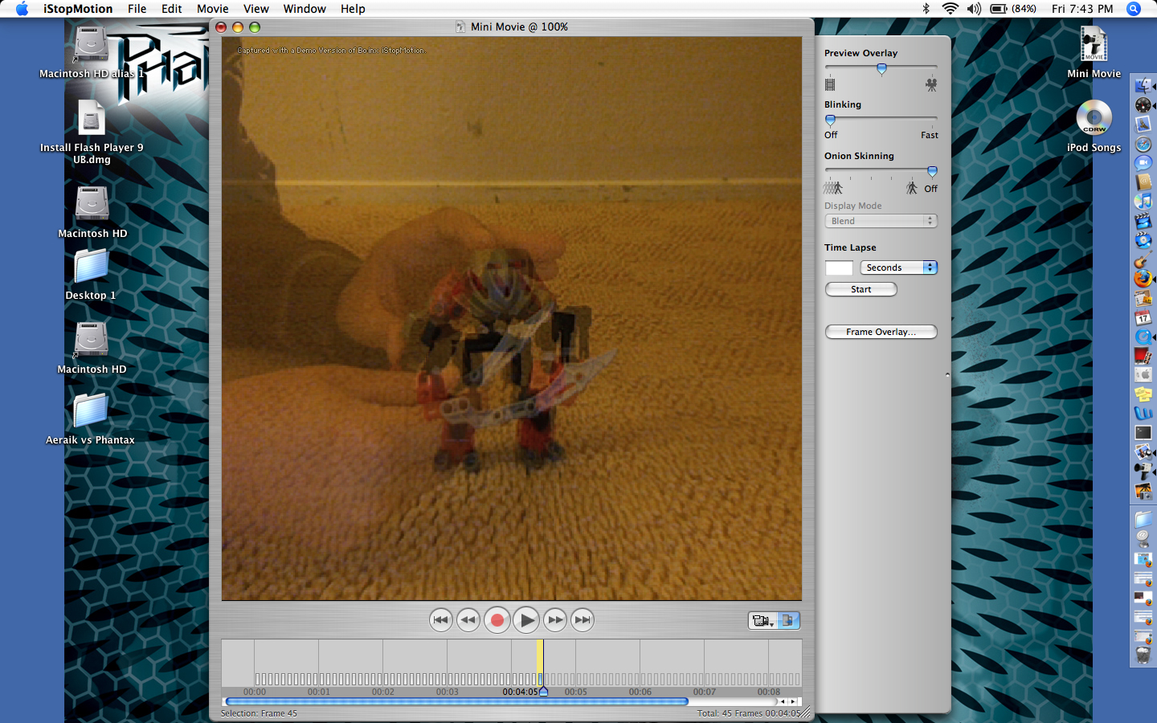Step back one frame
The width and height of the screenshot is (1157, 723).
[468, 620]
